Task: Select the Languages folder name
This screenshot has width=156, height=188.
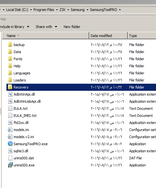Action: pyautogui.click(x=22, y=73)
